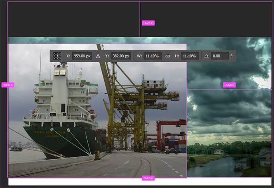The image size is (274, 188).
Task: Click the X: label in the transform bar
Action: point(68,56)
